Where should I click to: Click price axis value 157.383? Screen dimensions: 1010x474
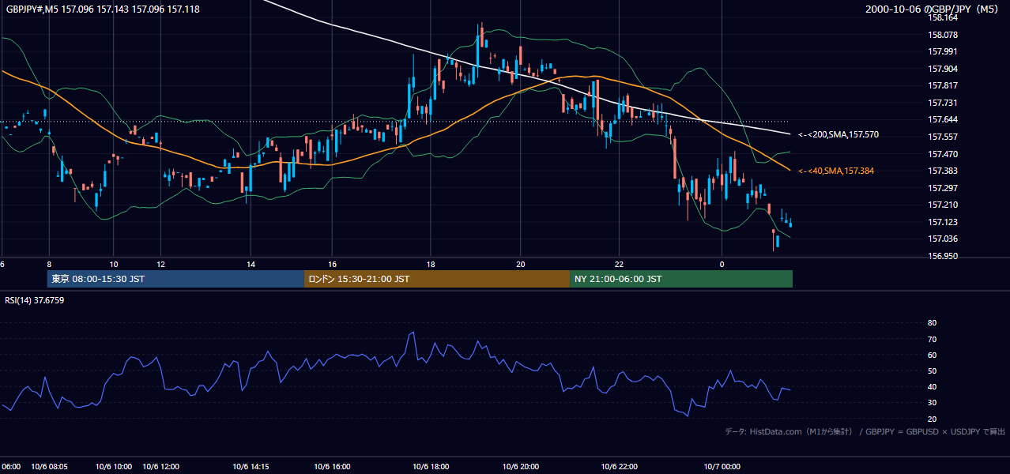(x=942, y=171)
